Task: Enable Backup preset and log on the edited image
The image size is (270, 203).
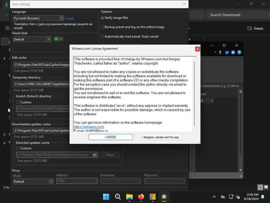Action: coord(103,27)
